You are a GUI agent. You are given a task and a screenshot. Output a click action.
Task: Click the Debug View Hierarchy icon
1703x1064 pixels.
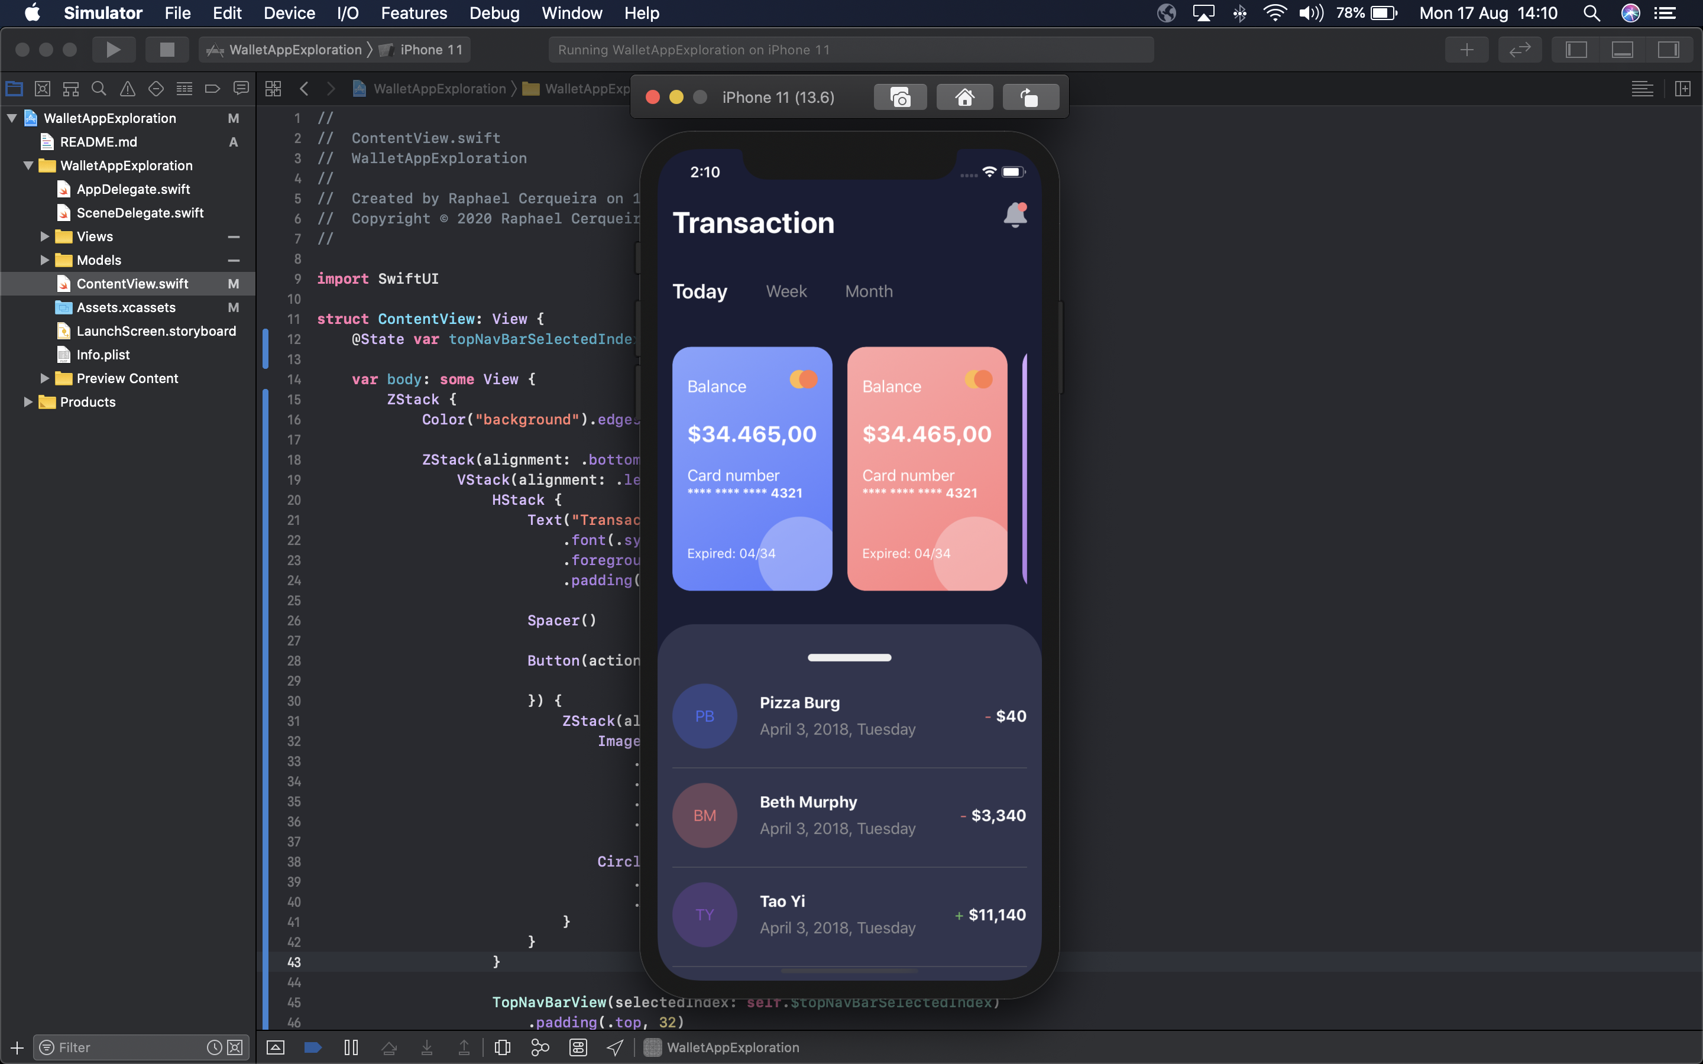click(x=503, y=1047)
